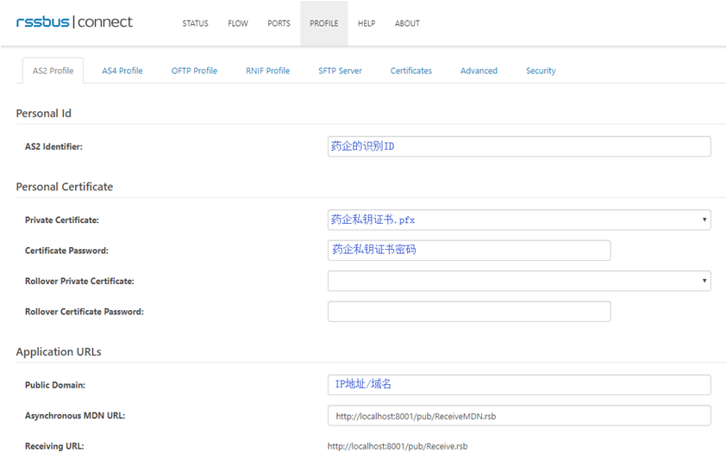Select the PROFILE menu item

[323, 23]
